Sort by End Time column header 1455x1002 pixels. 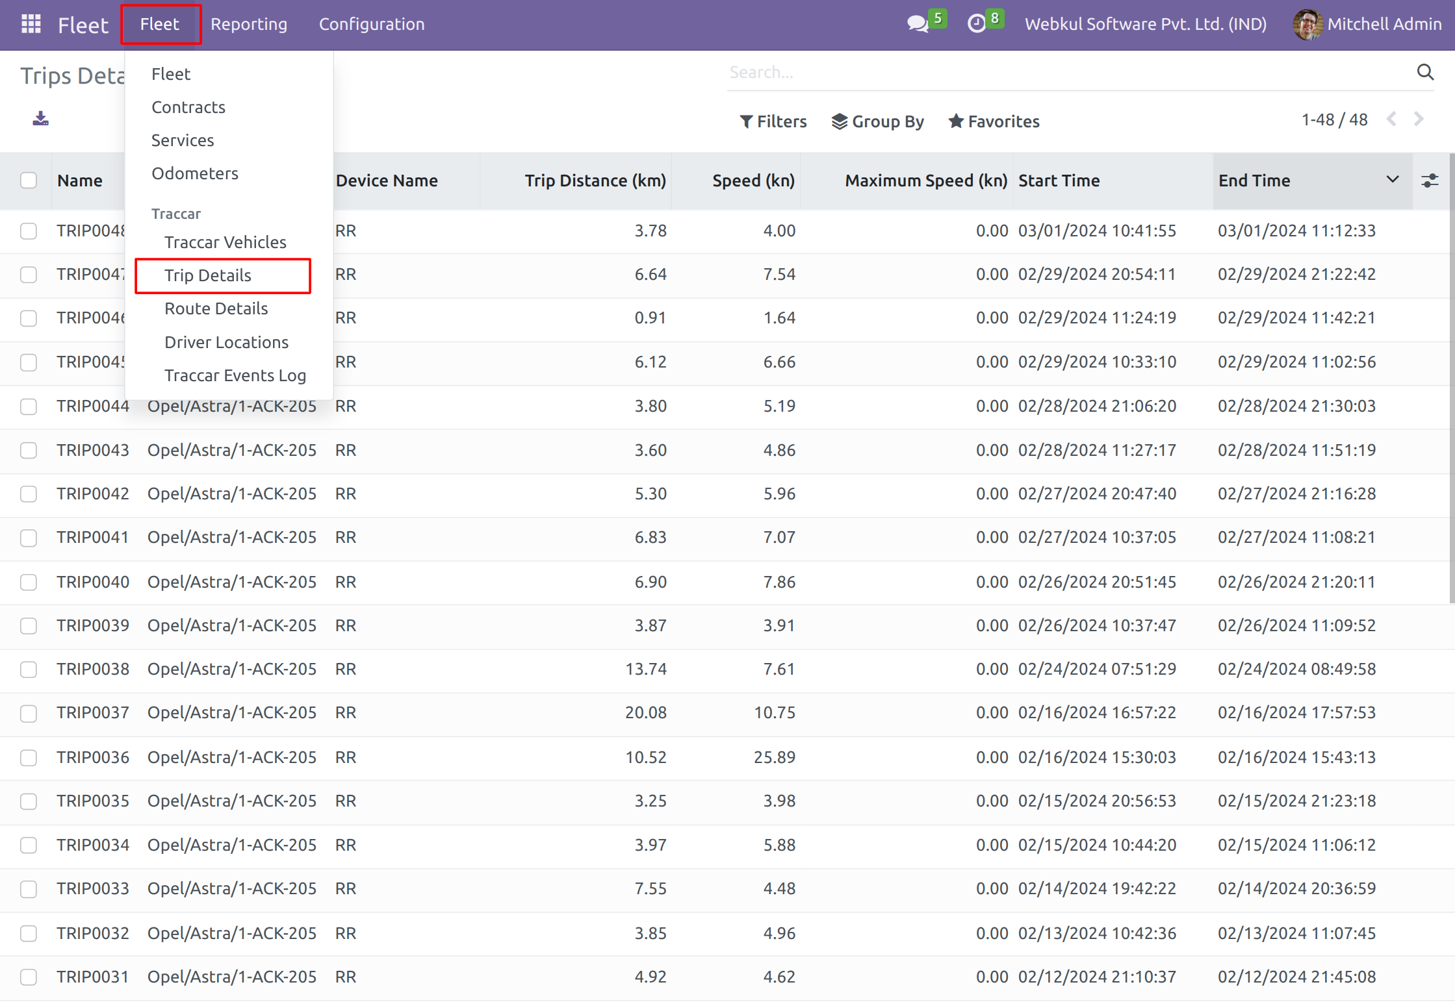click(1254, 181)
